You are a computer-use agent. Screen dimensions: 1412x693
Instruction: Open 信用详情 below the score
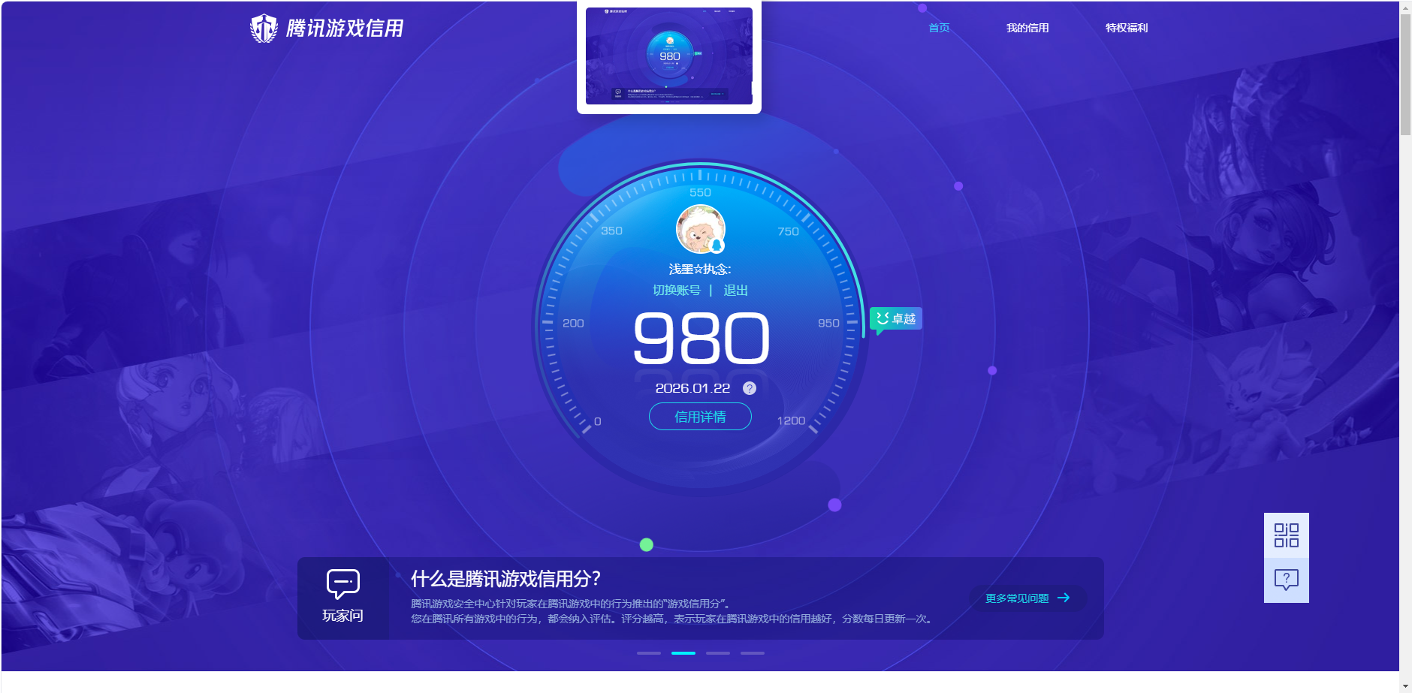(x=700, y=417)
